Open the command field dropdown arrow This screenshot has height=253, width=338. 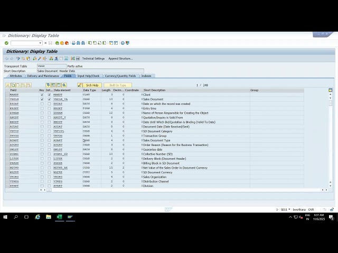click(40, 43)
